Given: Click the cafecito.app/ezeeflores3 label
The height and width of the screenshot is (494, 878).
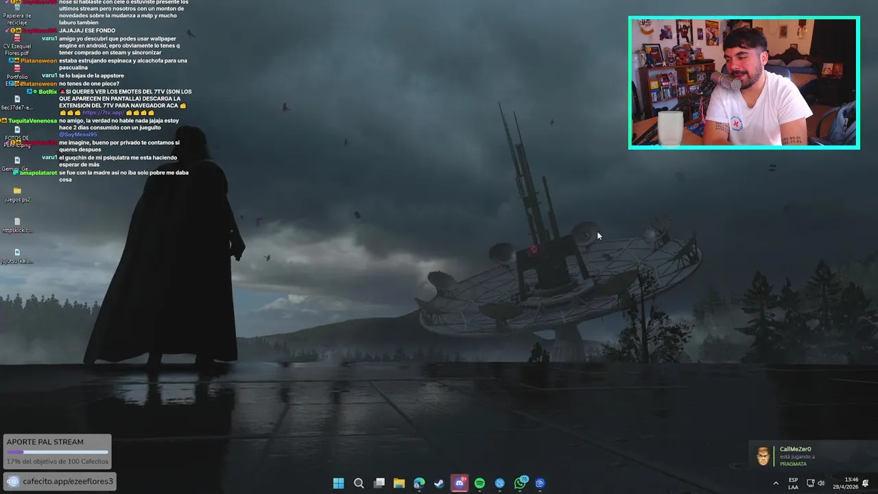Looking at the screenshot, I should click(x=68, y=482).
